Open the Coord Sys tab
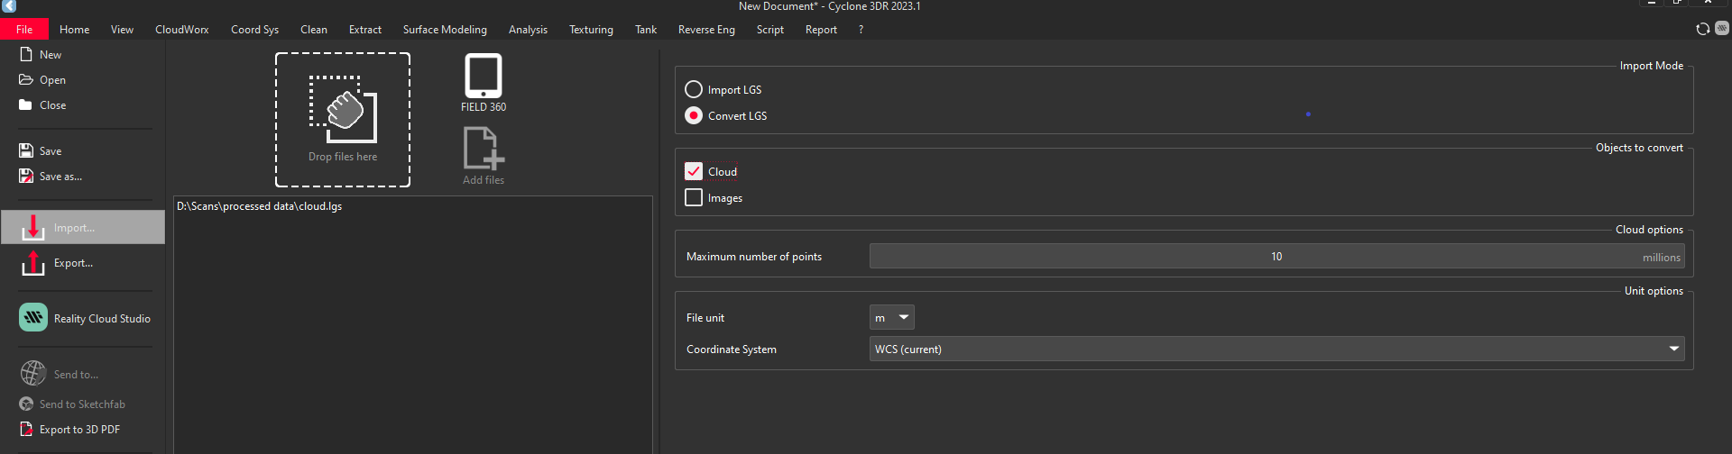The height and width of the screenshot is (454, 1732). point(254,29)
